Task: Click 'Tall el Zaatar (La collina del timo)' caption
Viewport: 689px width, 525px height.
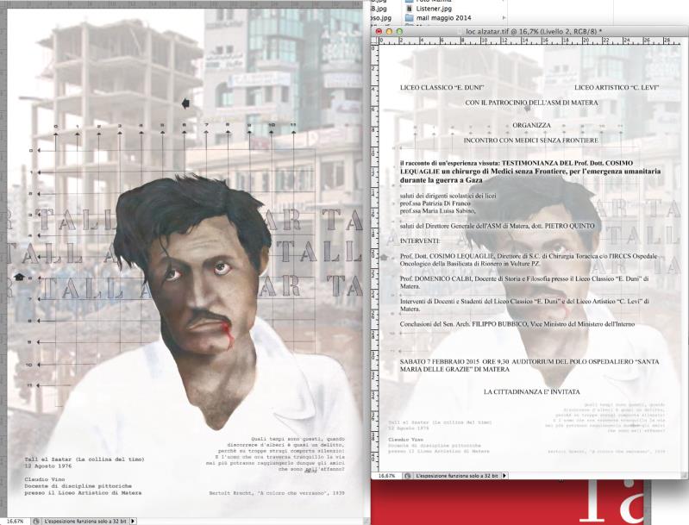Action: (85, 459)
